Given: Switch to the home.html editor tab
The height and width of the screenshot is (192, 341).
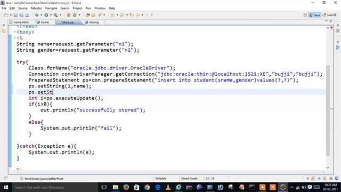Looking at the screenshot, I should [x=21, y=22].
